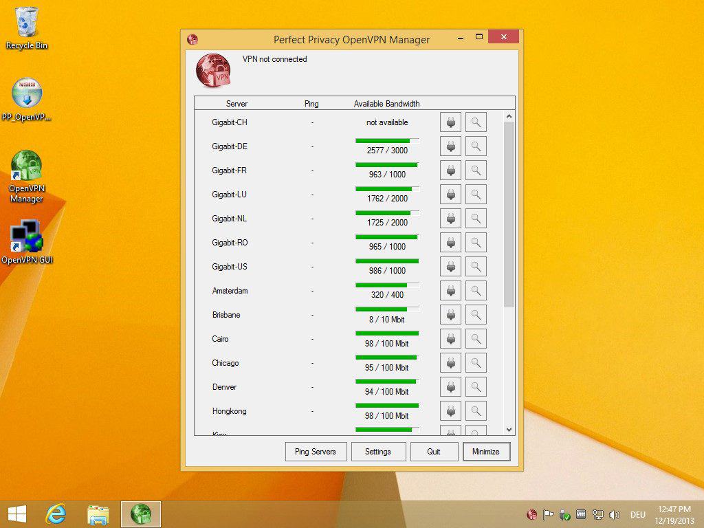
Task: Connect to Brisbane server plug icon
Action: [450, 315]
